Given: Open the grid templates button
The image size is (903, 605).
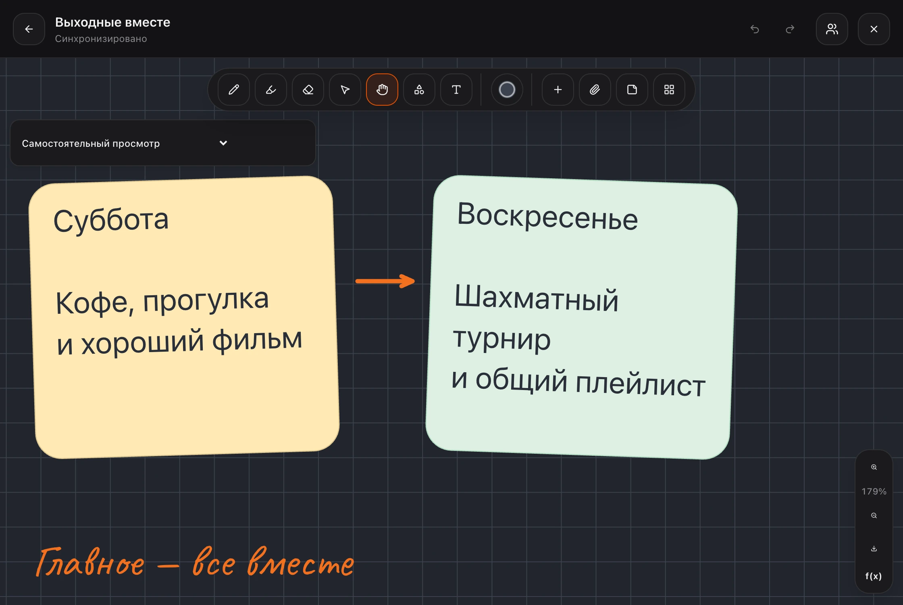Looking at the screenshot, I should coord(669,90).
